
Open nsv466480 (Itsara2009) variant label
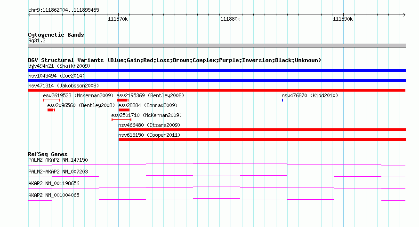tap(149, 125)
